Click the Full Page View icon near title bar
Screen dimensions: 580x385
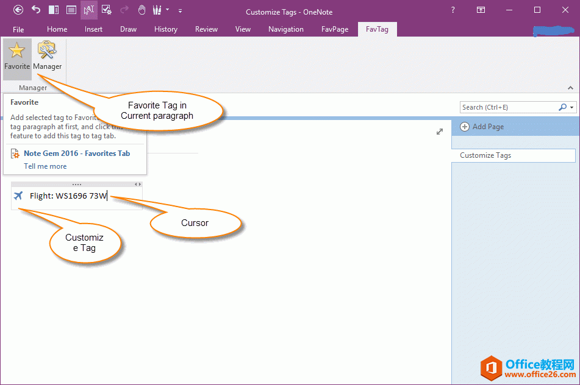[481, 10]
